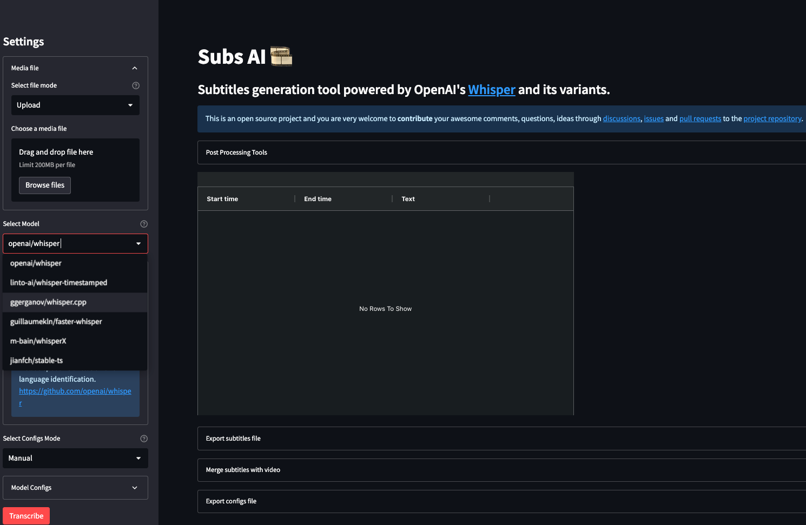
Task: Click the Text column header
Action: pyautogui.click(x=441, y=199)
